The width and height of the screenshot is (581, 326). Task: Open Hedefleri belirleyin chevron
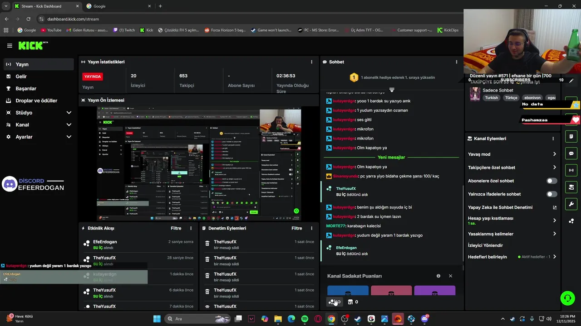point(554,257)
